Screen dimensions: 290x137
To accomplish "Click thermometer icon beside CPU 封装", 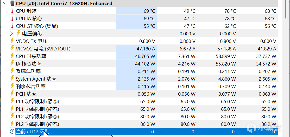I will (x=12, y=11).
